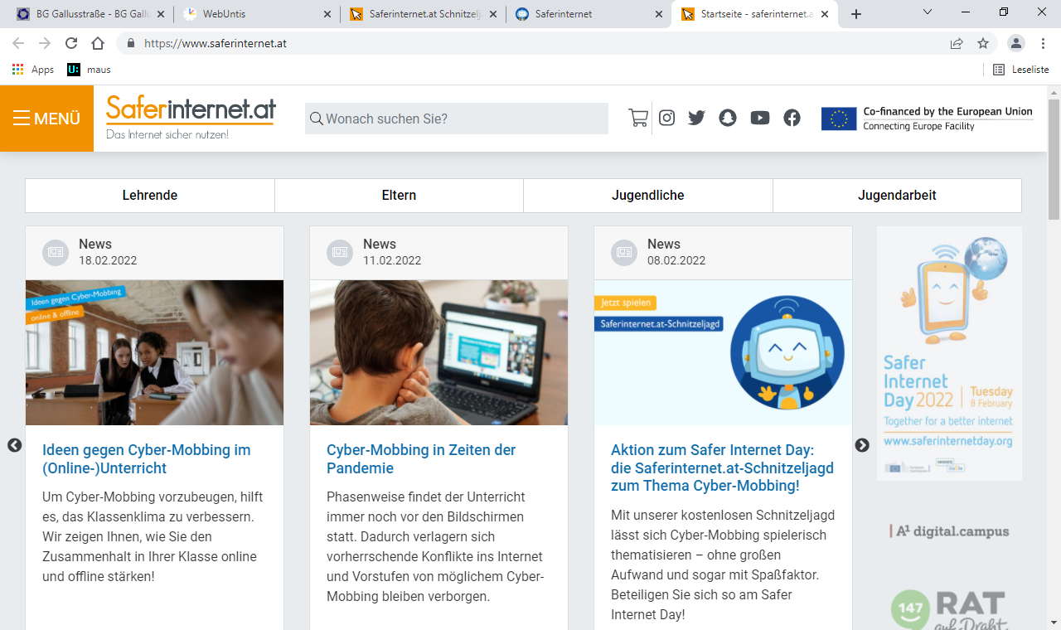The height and width of the screenshot is (630, 1061).
Task: Click the search field Wonach suchen Sie?
Action: (457, 119)
